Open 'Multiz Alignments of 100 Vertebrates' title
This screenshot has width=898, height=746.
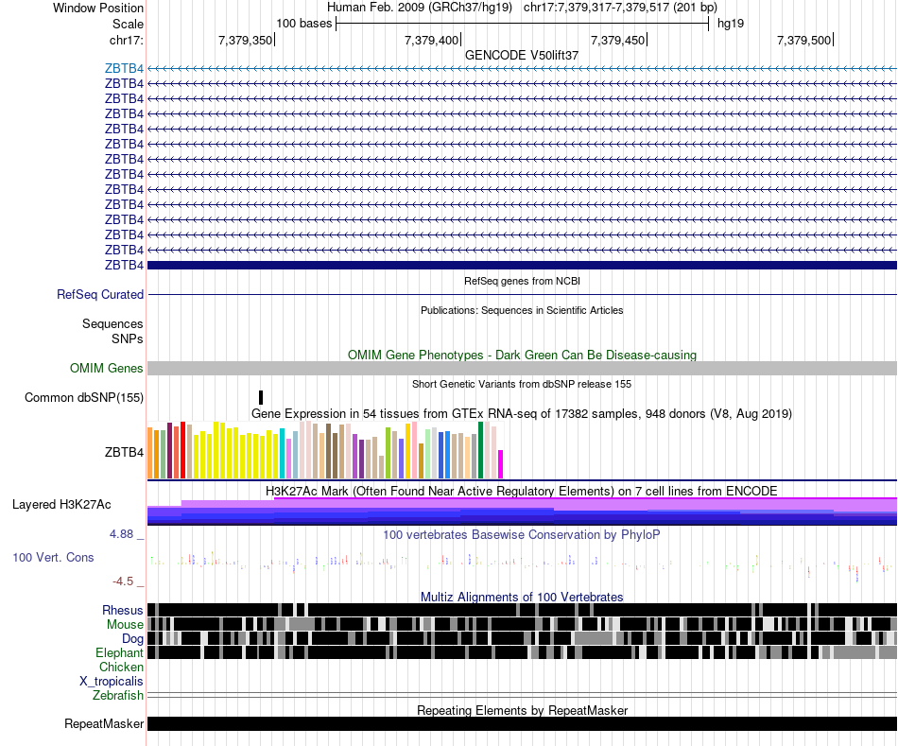click(522, 597)
